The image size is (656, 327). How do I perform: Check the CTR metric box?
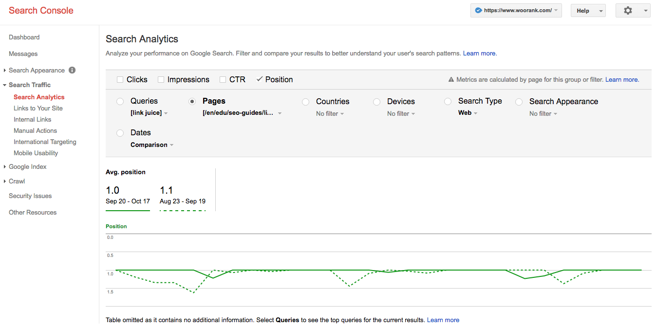223,79
